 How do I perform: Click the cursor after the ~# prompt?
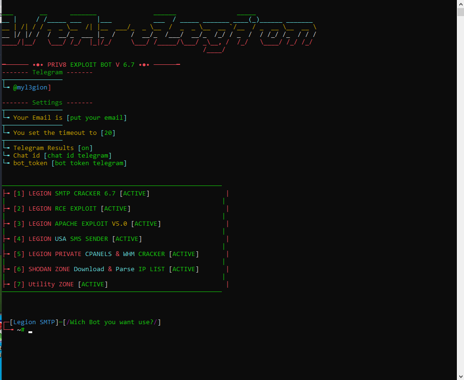point(30,331)
